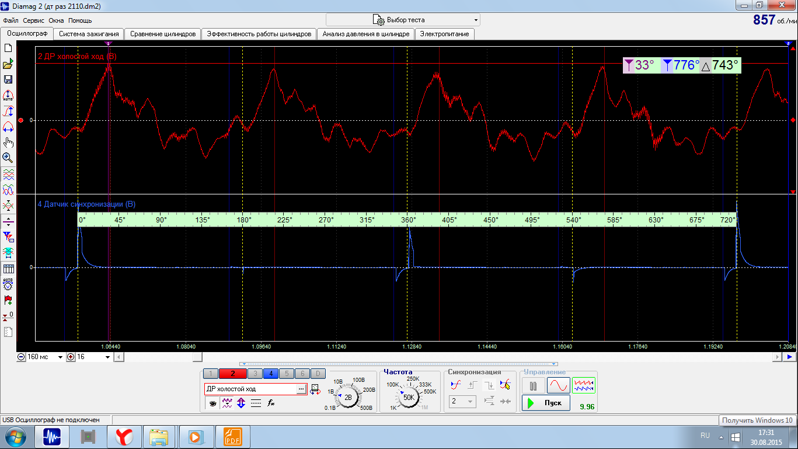Save the oscillogram with the floppy disk icon

(x=8, y=79)
